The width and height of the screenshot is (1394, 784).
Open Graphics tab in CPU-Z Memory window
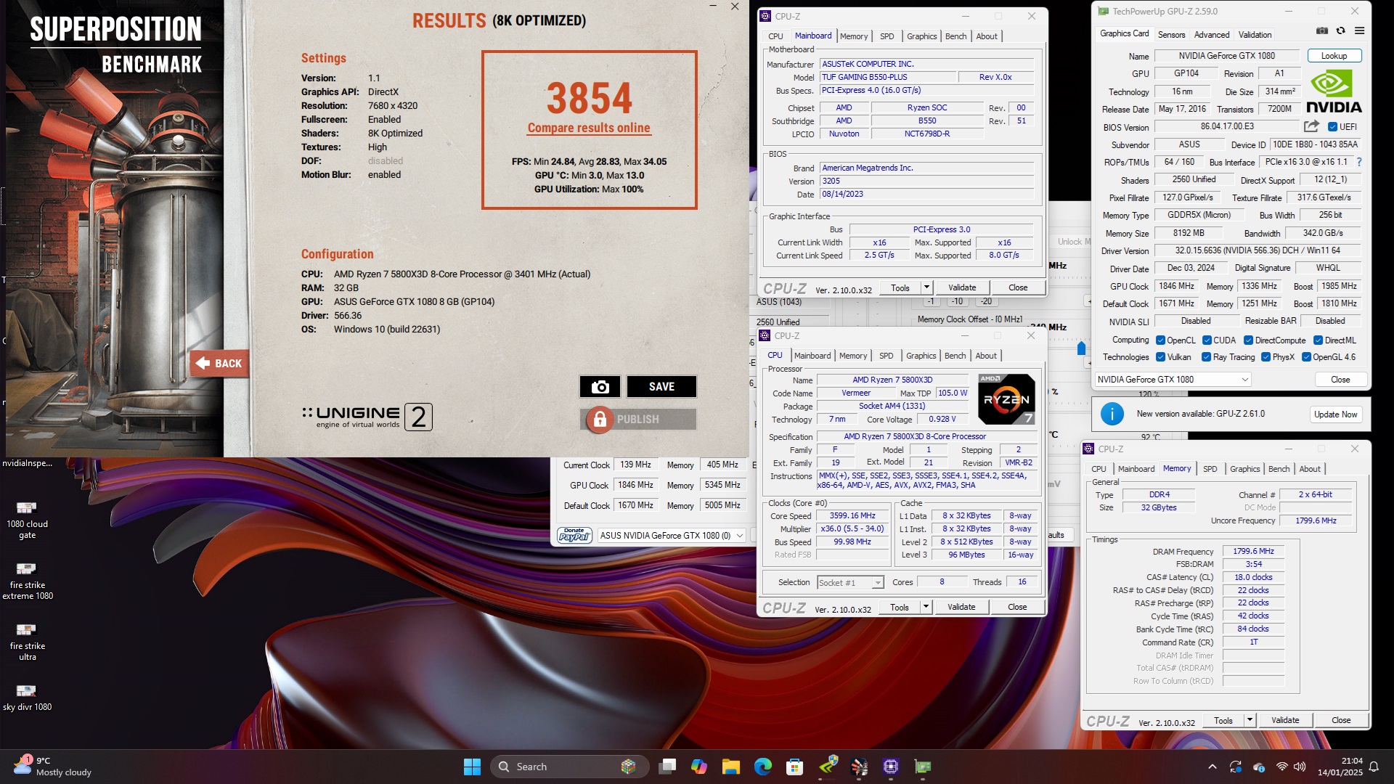[x=1244, y=469]
